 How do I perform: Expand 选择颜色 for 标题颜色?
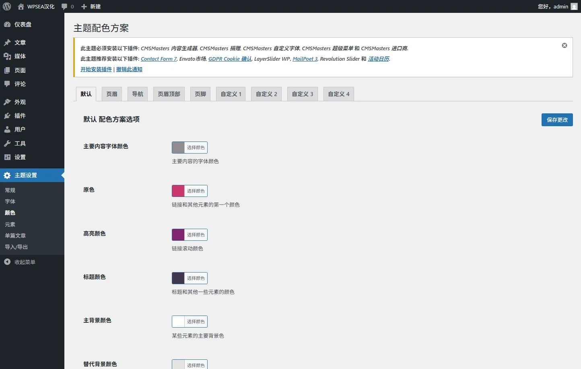196,278
